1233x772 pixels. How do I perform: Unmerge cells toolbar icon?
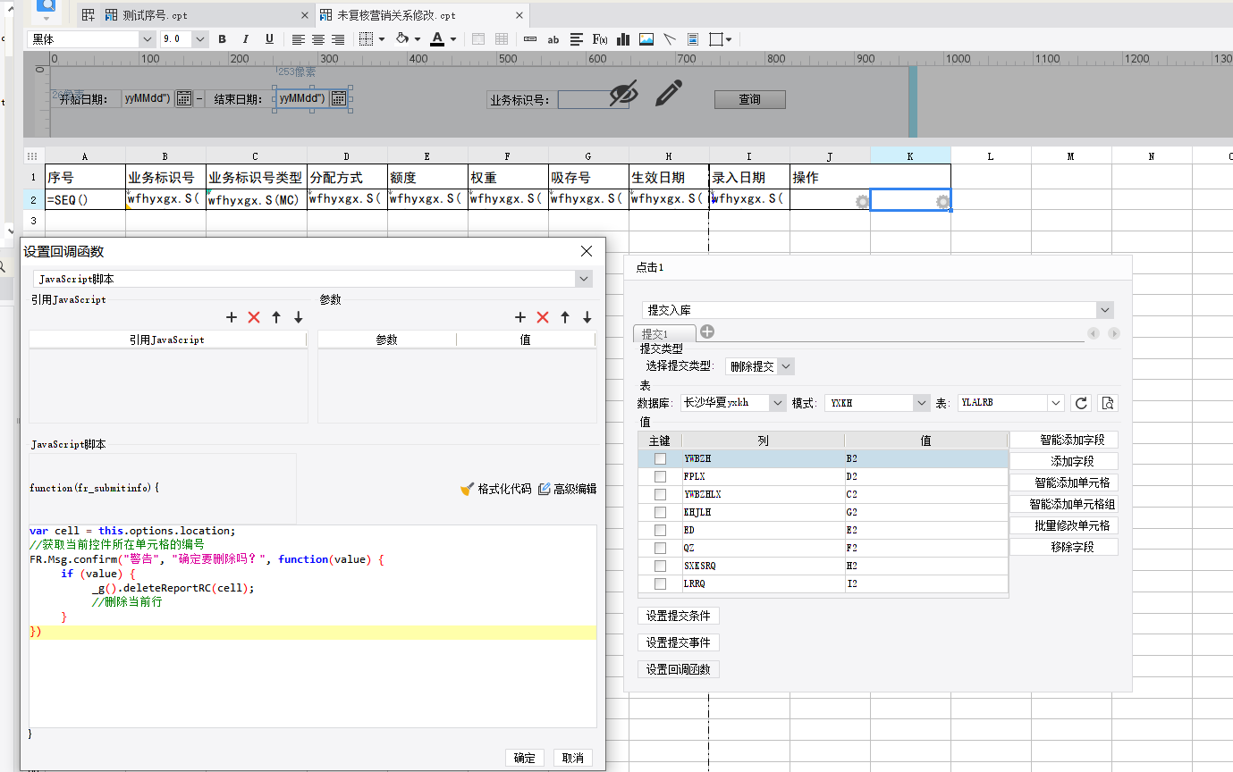click(x=502, y=39)
